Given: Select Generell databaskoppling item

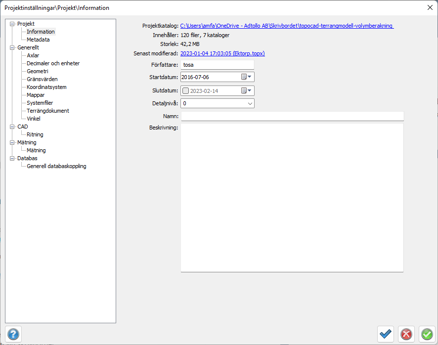Looking at the screenshot, I should click(56, 166).
